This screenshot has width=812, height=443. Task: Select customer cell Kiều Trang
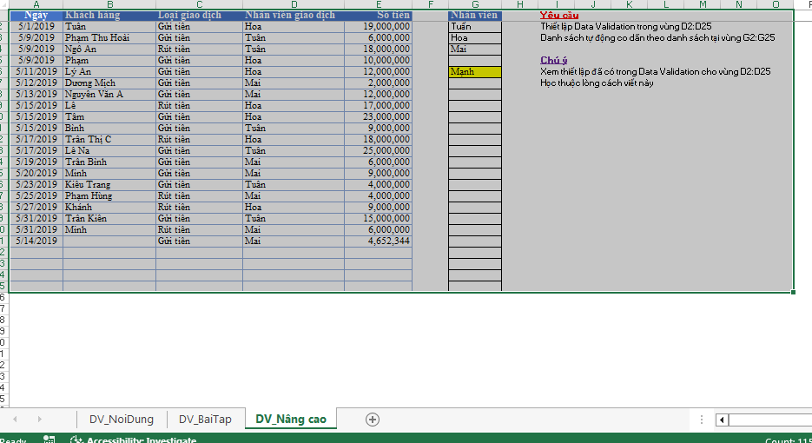pos(109,184)
